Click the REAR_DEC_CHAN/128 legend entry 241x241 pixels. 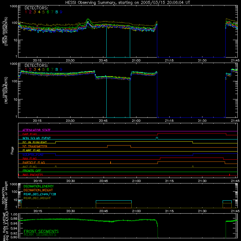[x=40, y=194]
